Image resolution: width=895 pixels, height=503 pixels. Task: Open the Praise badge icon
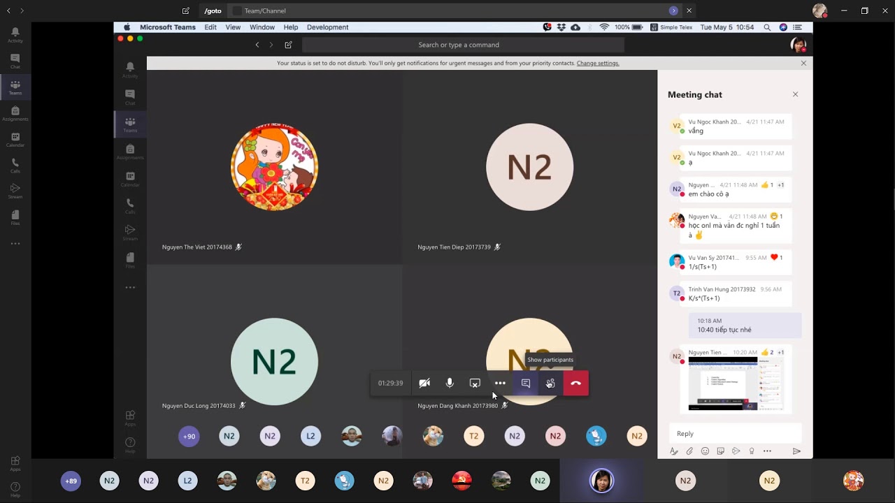click(x=752, y=451)
